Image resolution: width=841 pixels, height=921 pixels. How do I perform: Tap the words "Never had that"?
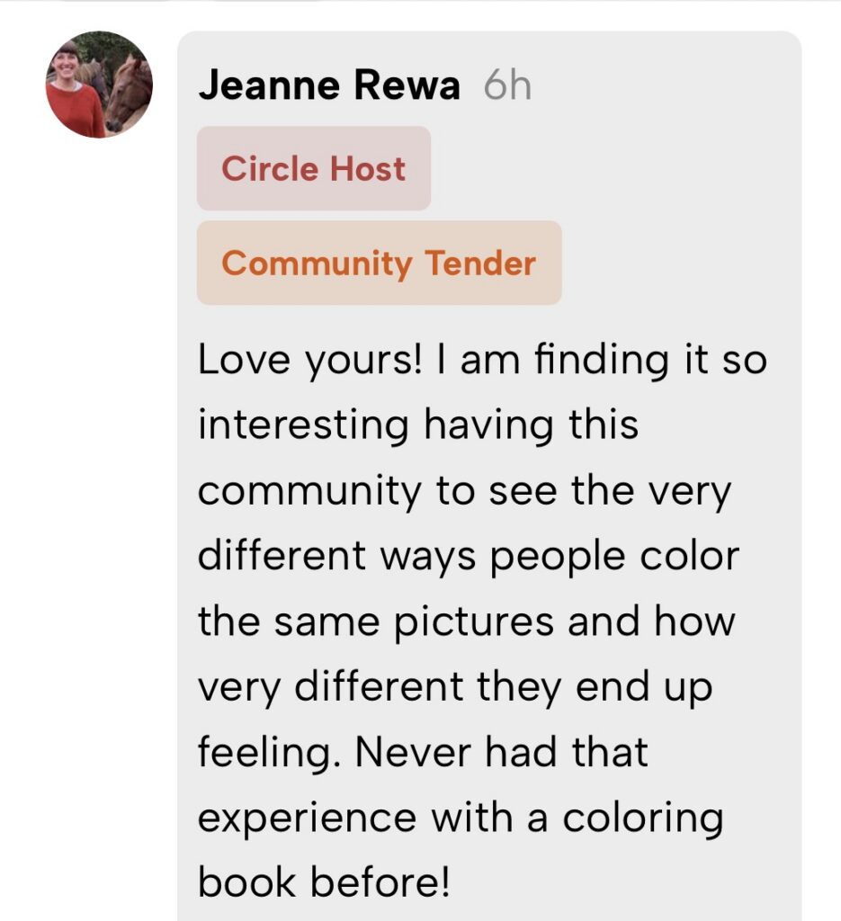coord(502,752)
